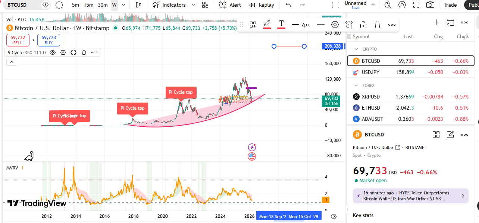Image resolution: width=479 pixels, height=223 pixels.
Task: Toggle Pi Cycle indicator visibility eye
Action: 53,52
